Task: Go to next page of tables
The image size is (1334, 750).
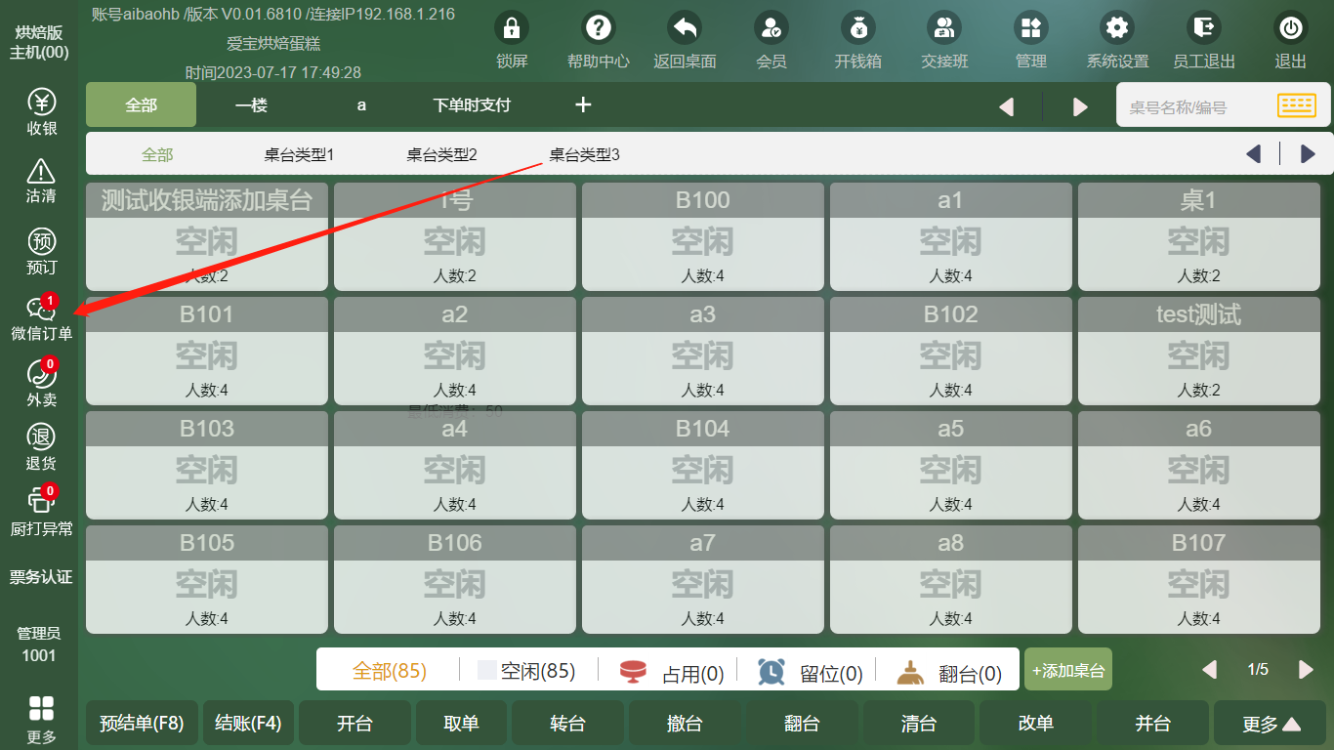Action: (x=1306, y=670)
